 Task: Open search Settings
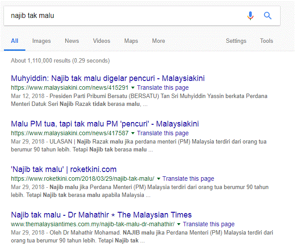tap(236, 41)
